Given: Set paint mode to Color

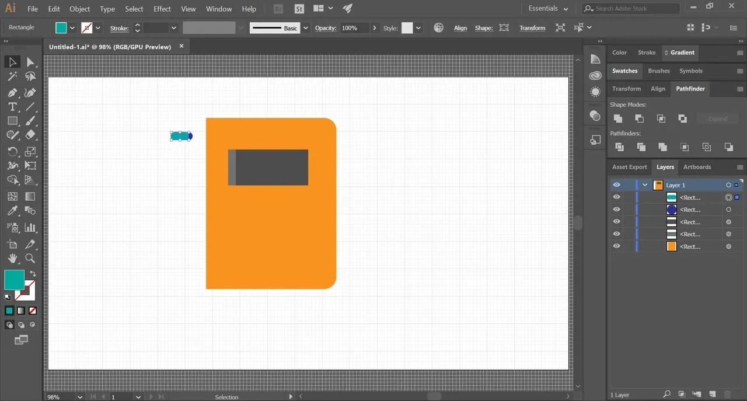Looking at the screenshot, I should click(9, 311).
